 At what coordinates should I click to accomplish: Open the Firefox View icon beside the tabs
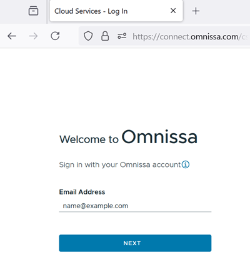point(33,11)
